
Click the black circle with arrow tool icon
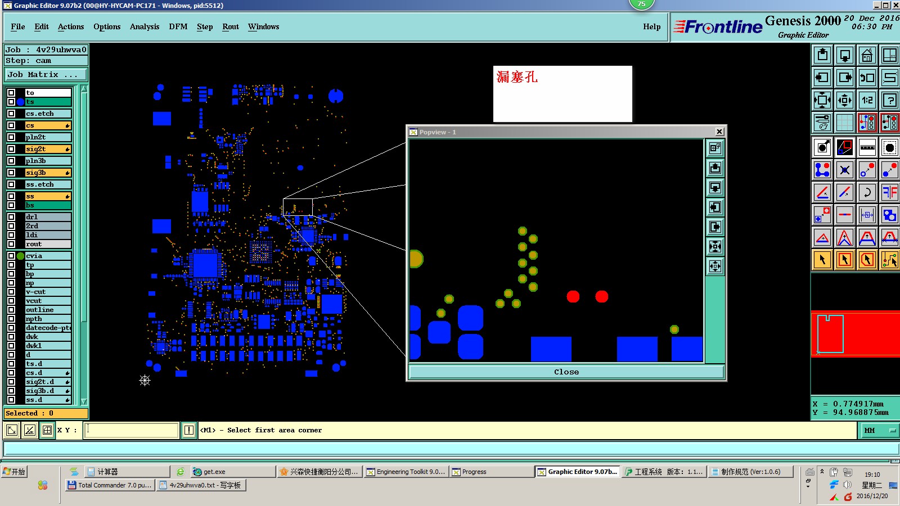[822, 147]
